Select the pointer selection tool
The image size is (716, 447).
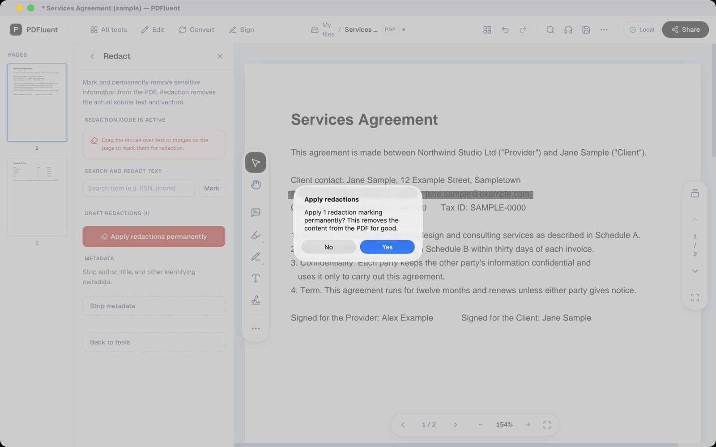point(256,162)
